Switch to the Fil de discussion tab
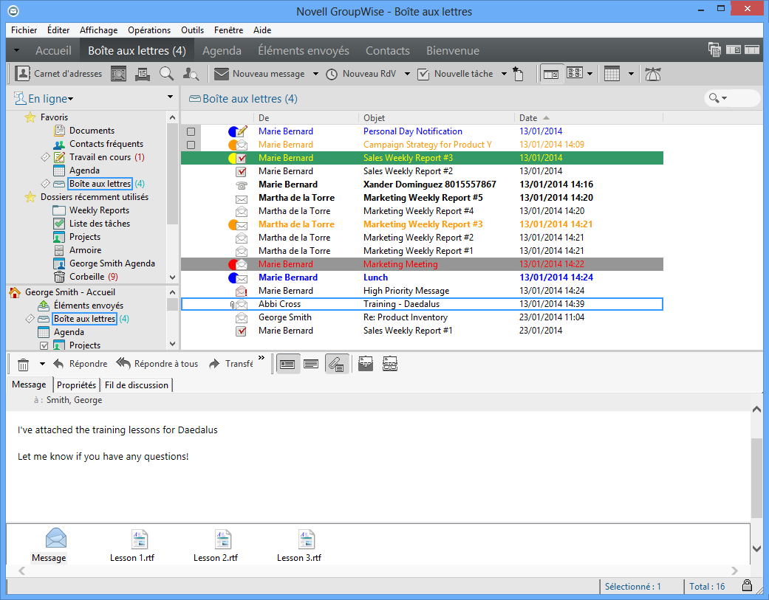This screenshot has height=600, width=769. [137, 385]
